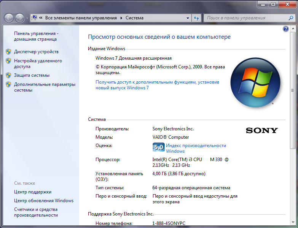This screenshot has width=298, height=228.
Task: Click the 'Поддержка Sony Electronics Inc.' header
Action: click(x=121, y=214)
